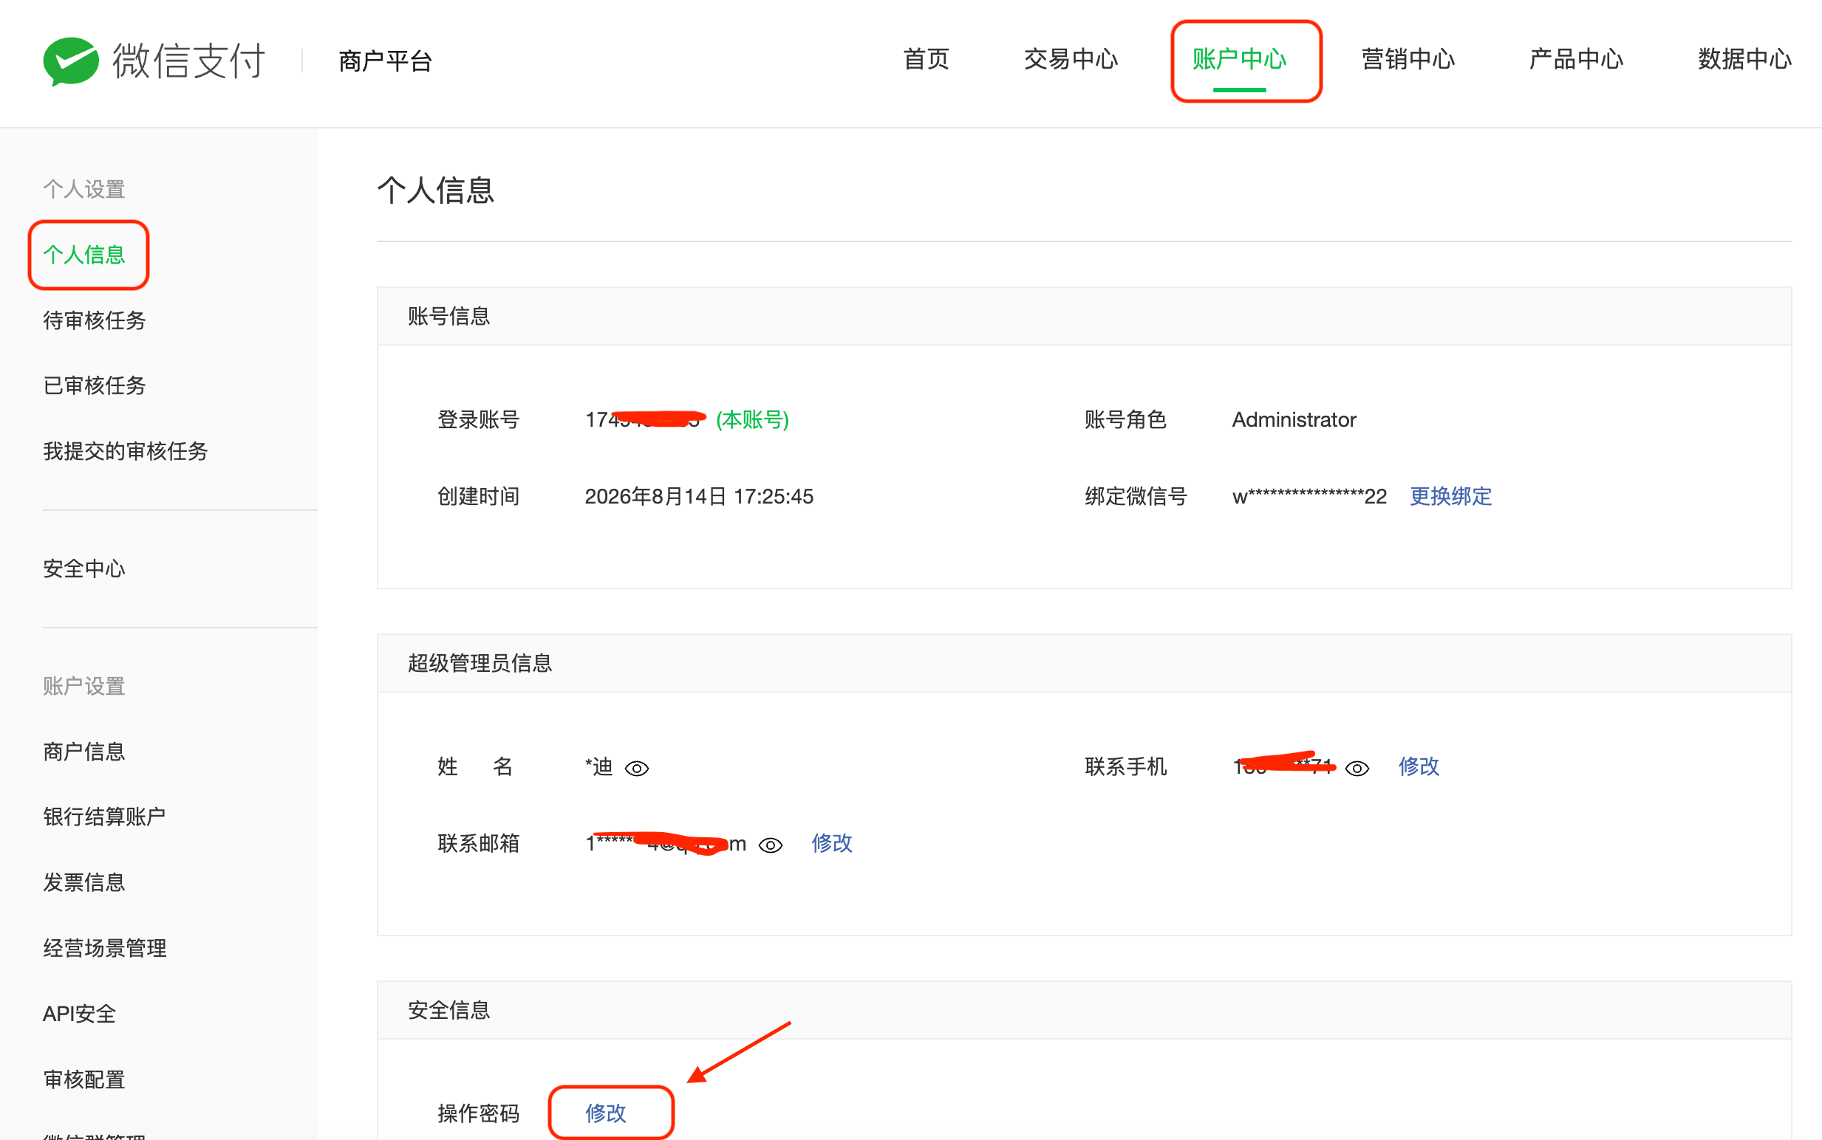Reveal the full name with eye icon
Viewport: 1822px width, 1140px height.
pyautogui.click(x=637, y=769)
